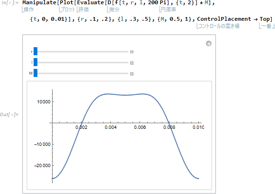Expand controls for the r slider
The height and width of the screenshot is (194, 275).
click(x=132, y=52)
